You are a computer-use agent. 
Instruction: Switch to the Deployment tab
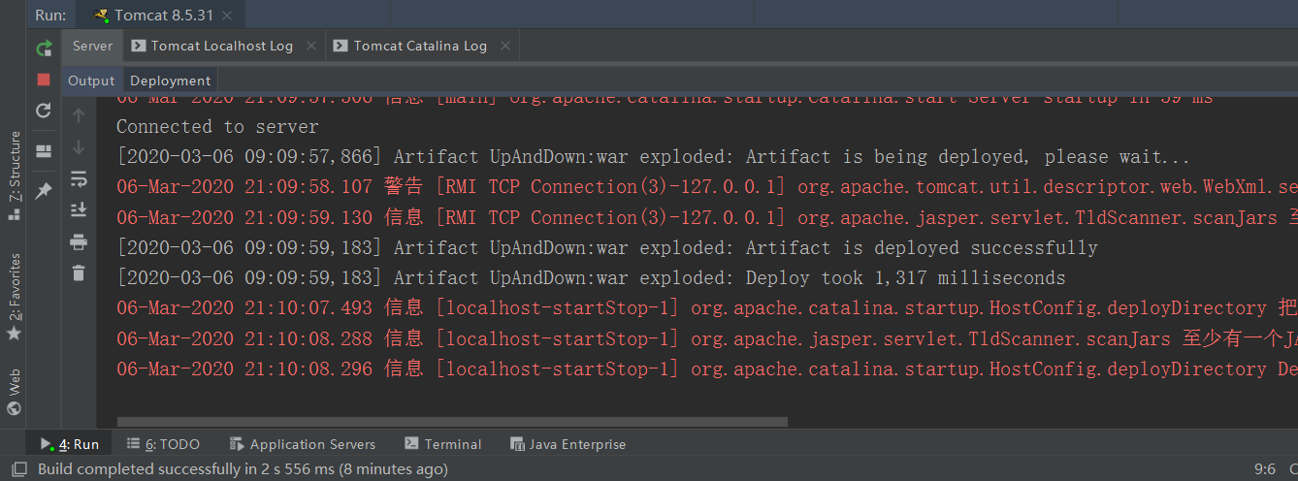coord(171,80)
